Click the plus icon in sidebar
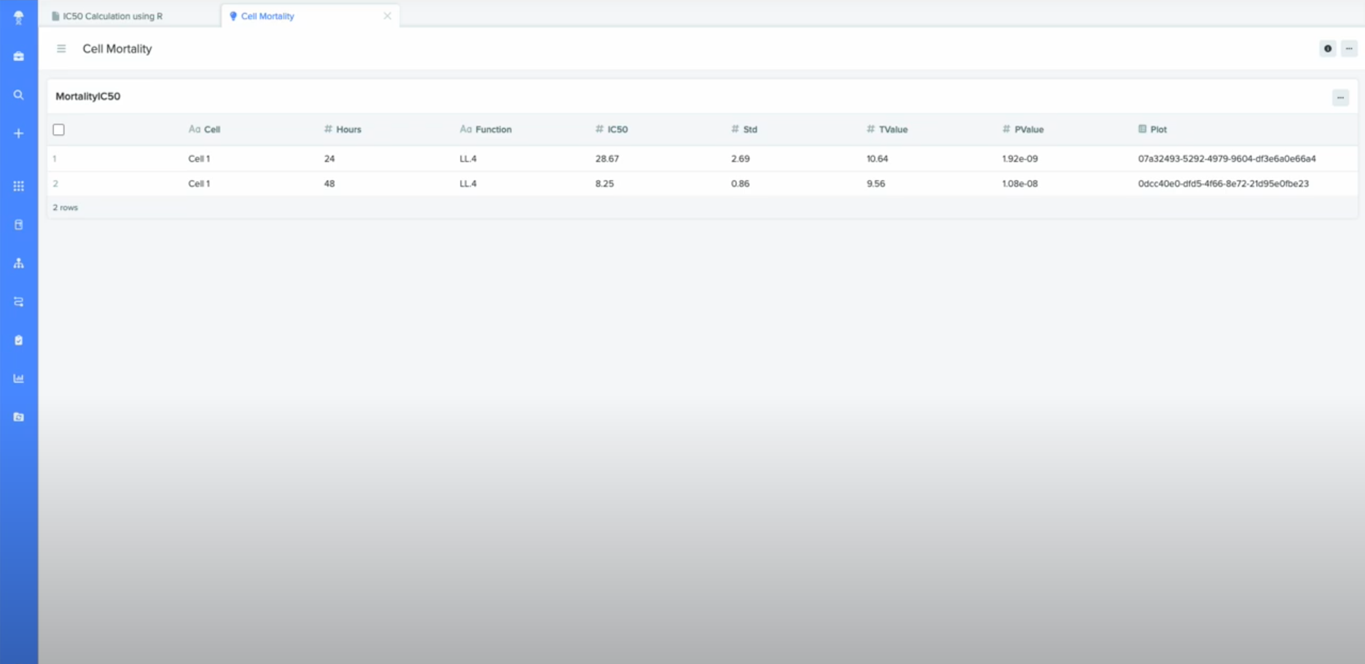This screenshot has width=1365, height=664. 19,133
